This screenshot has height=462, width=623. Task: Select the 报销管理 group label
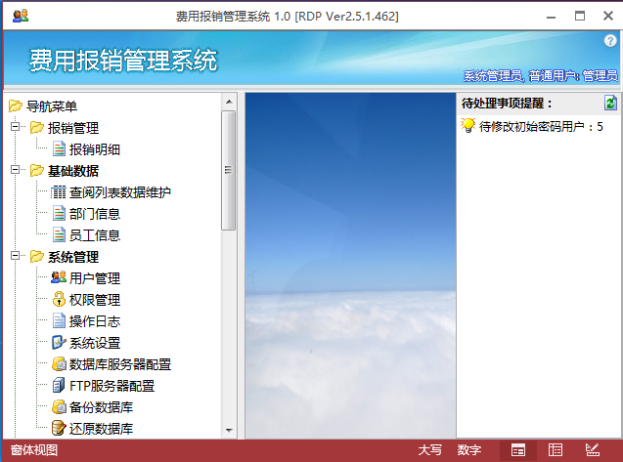pos(73,128)
